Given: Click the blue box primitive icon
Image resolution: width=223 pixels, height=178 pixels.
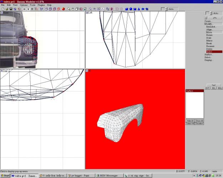Looking at the screenshot, I should pyautogui.click(x=127, y=9).
